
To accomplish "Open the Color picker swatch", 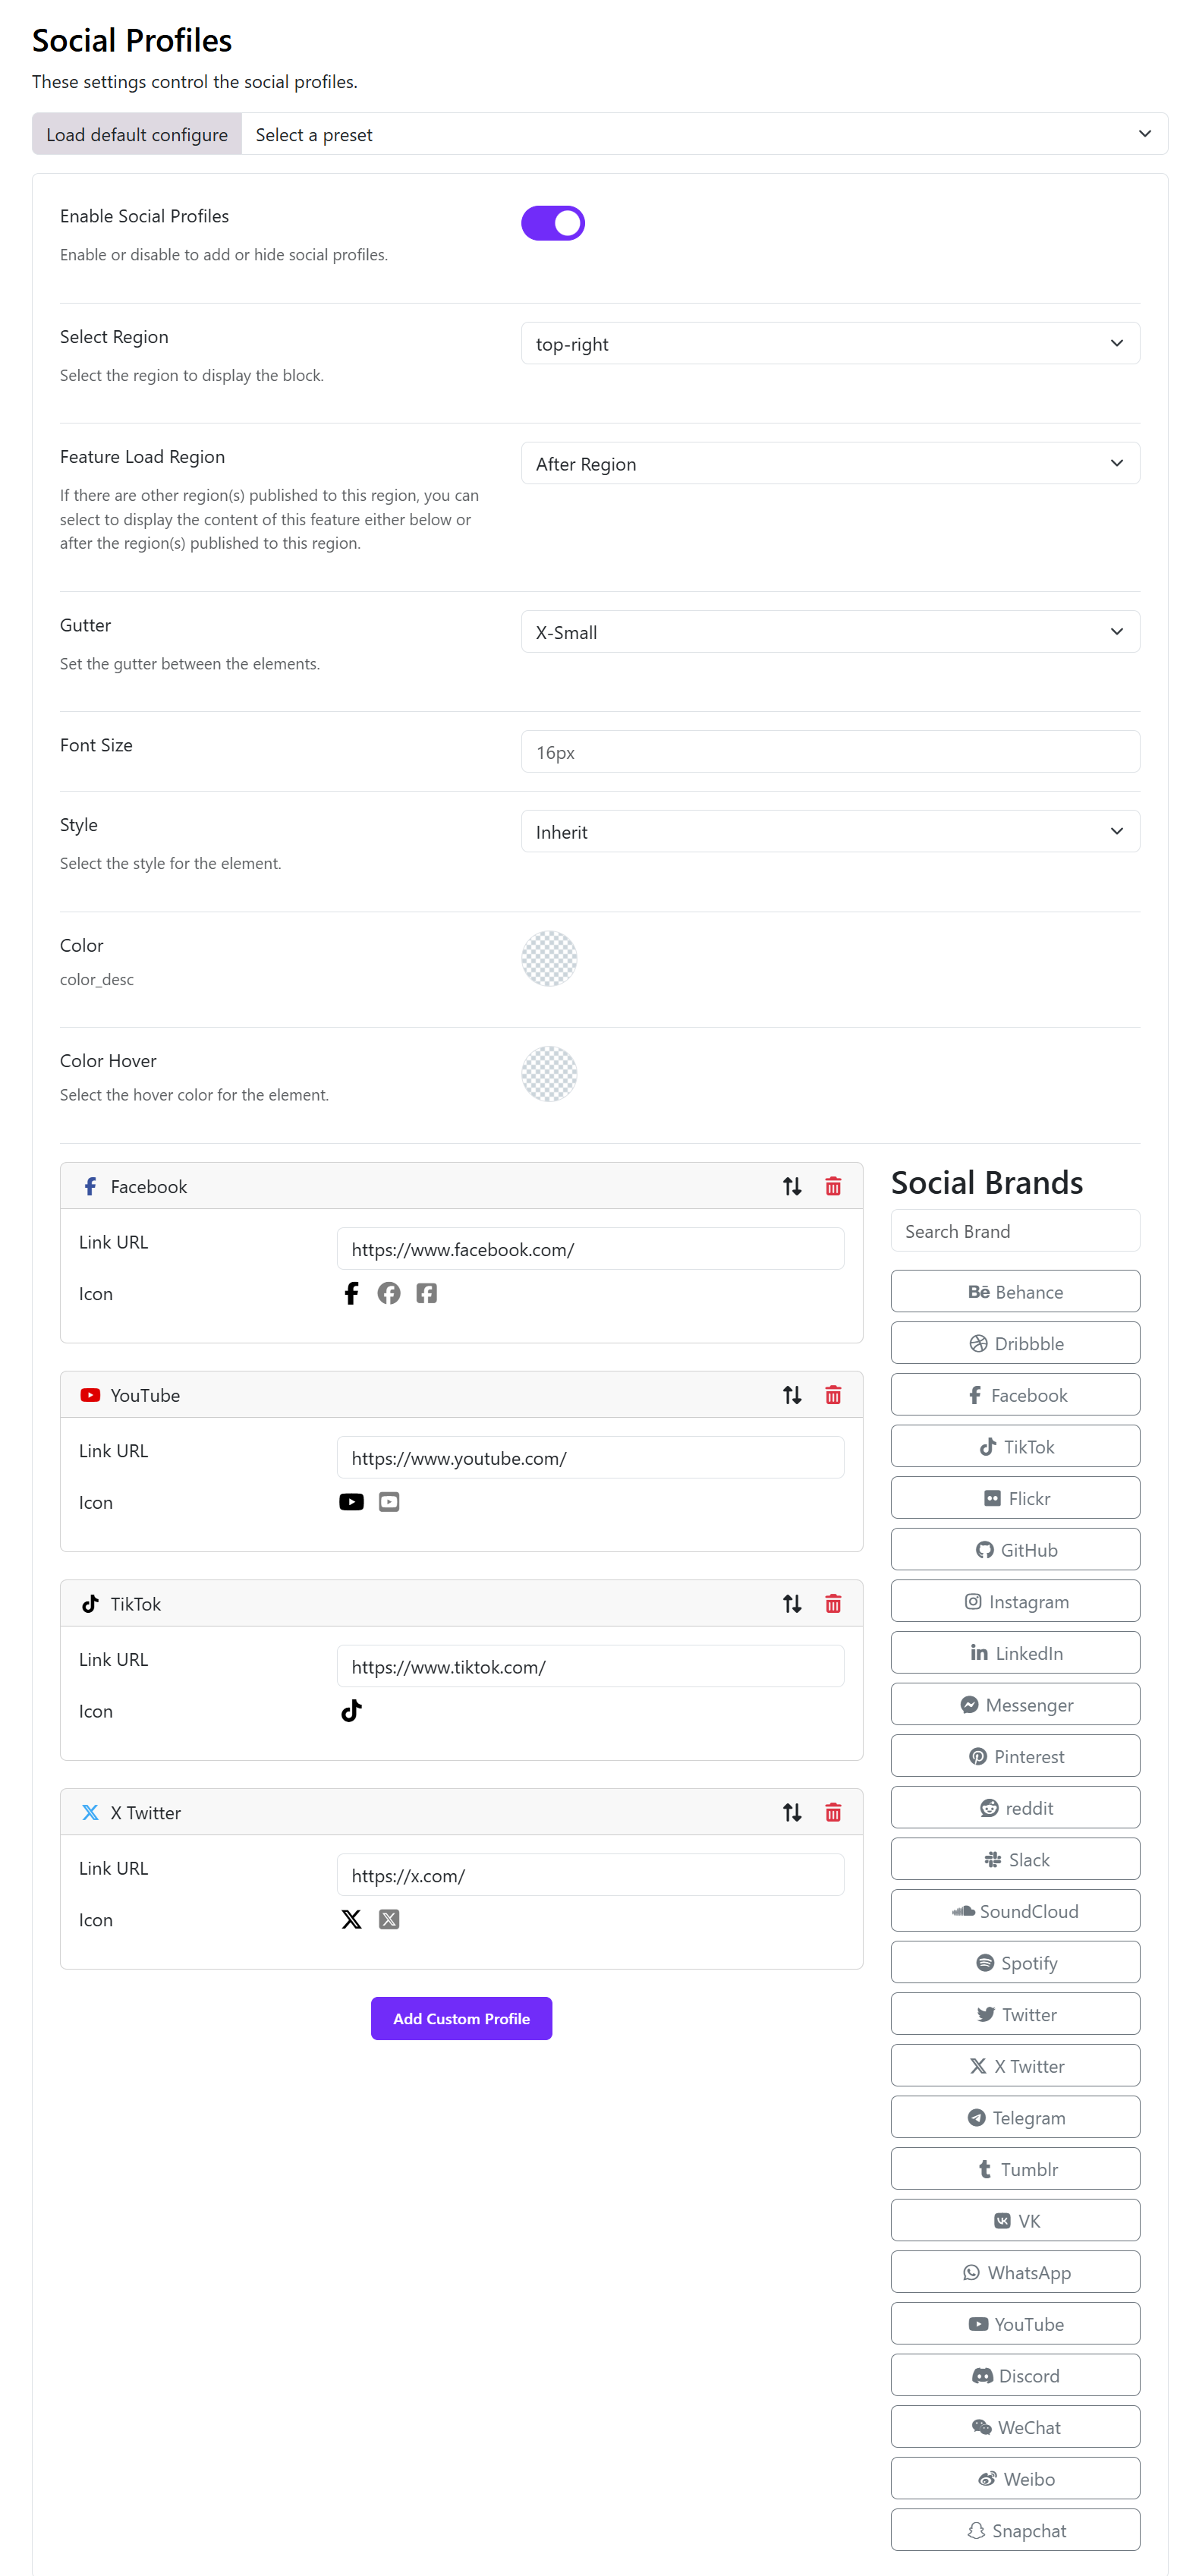I will [x=549, y=958].
